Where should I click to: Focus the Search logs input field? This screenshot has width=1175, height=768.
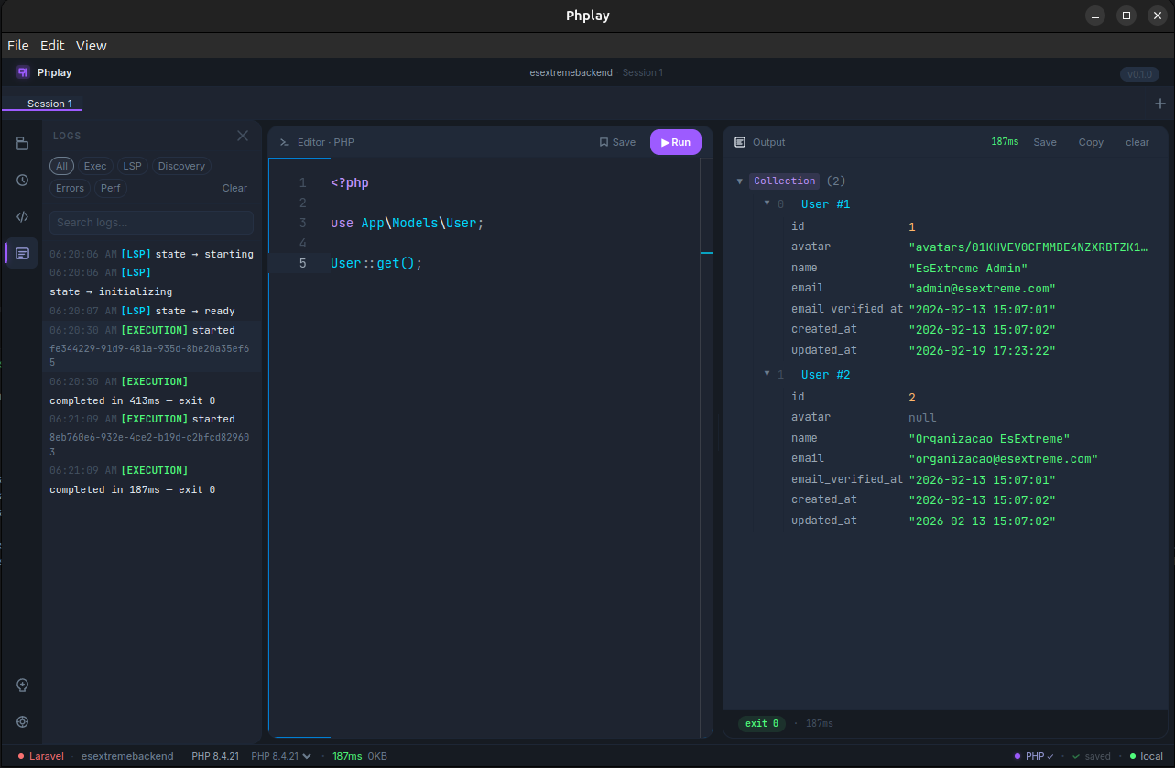pos(151,223)
